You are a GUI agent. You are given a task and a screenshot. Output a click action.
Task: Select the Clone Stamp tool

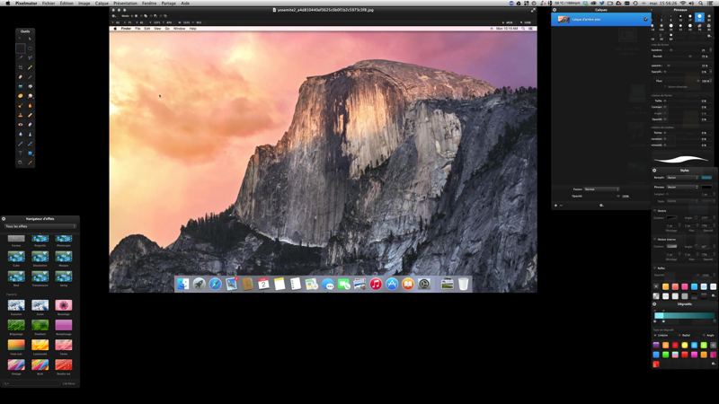click(x=20, y=115)
